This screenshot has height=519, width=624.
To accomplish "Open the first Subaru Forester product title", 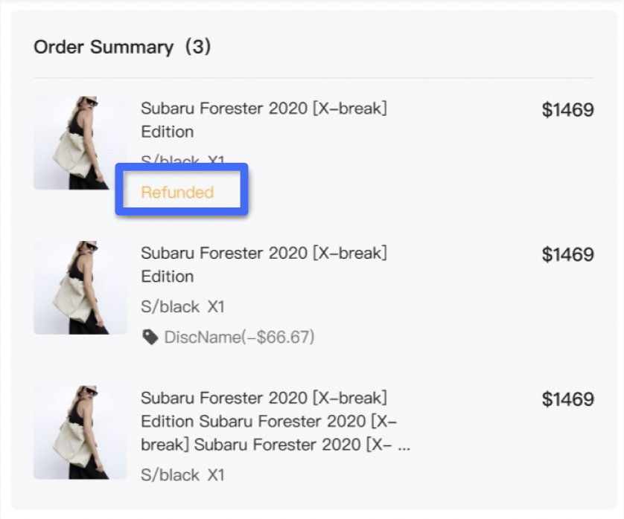I will click(x=264, y=109).
